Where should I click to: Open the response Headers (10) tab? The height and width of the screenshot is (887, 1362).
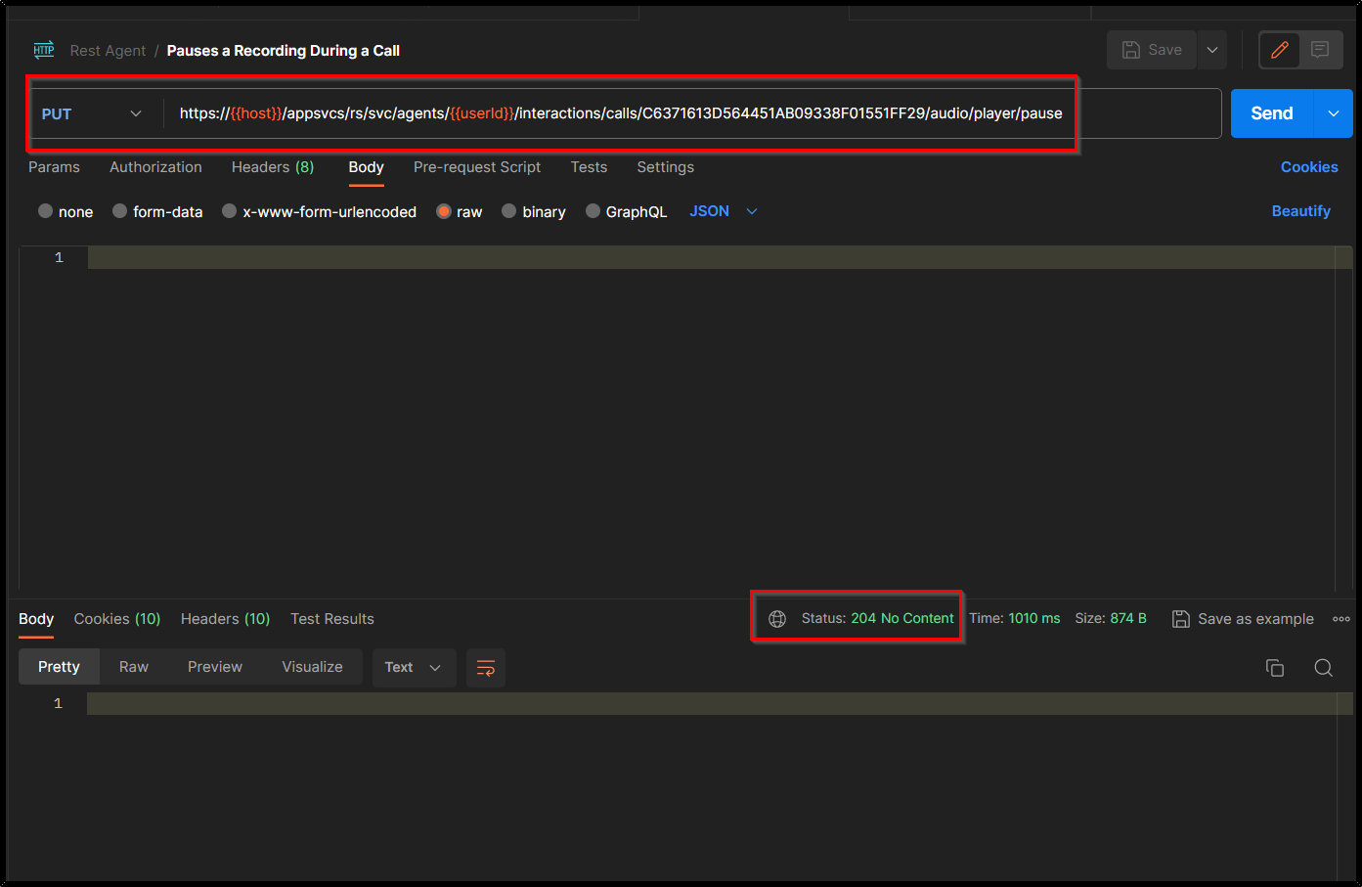coord(226,619)
